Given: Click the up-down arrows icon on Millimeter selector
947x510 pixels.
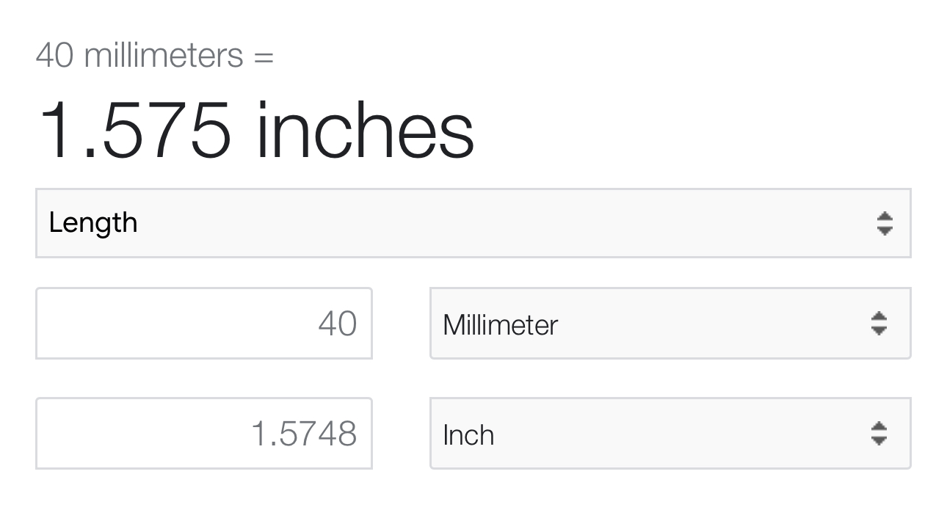Looking at the screenshot, I should pyautogui.click(x=879, y=324).
